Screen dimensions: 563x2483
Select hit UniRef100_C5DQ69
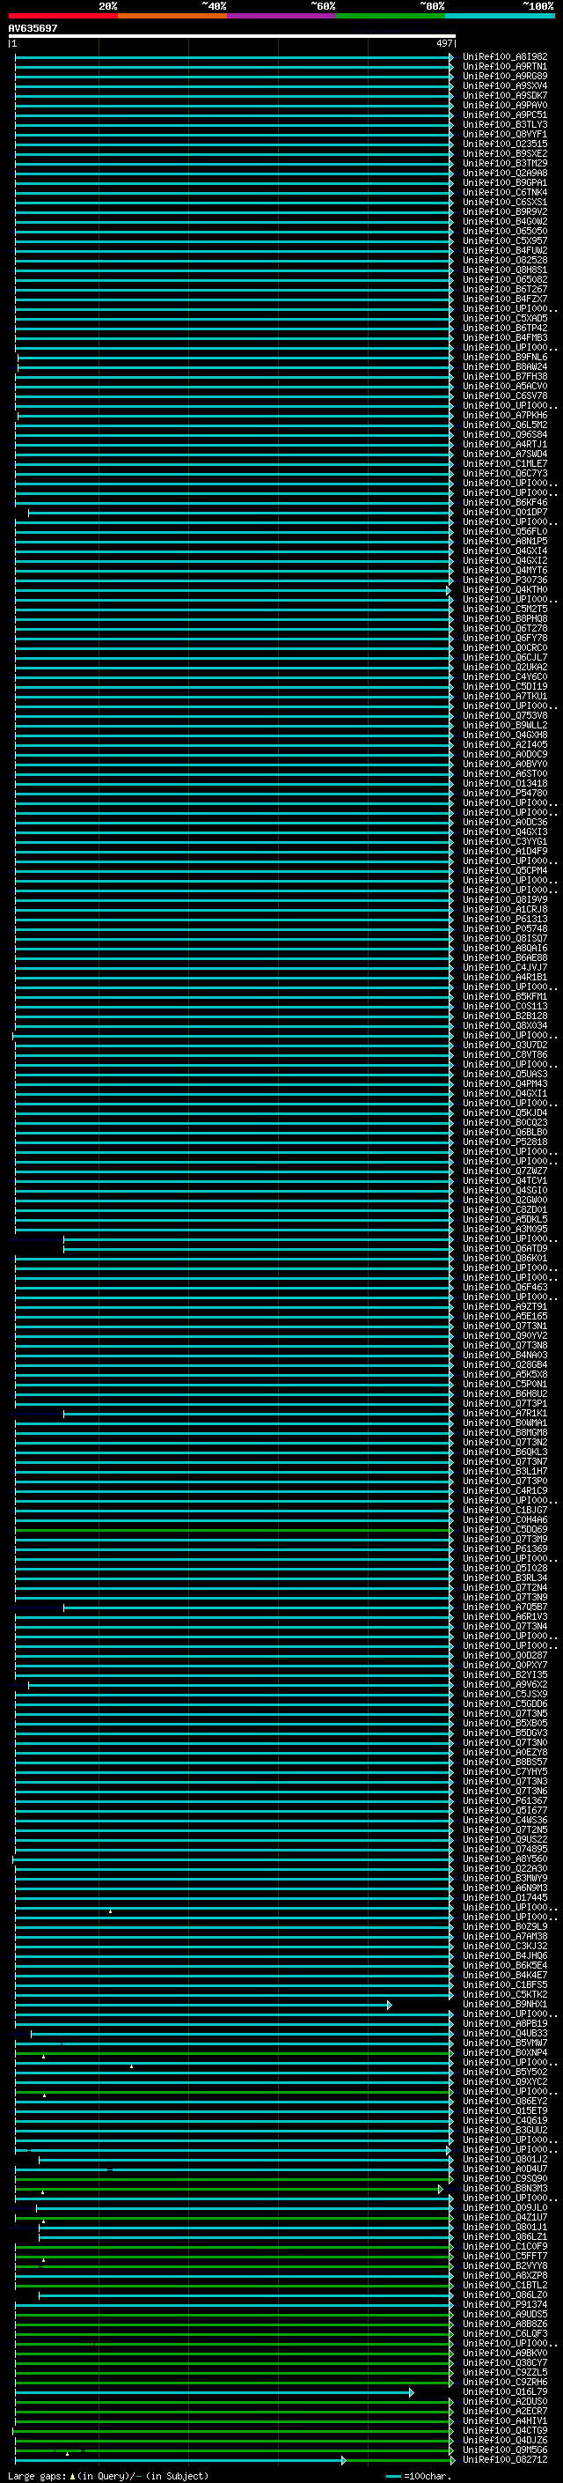pyautogui.click(x=505, y=1530)
